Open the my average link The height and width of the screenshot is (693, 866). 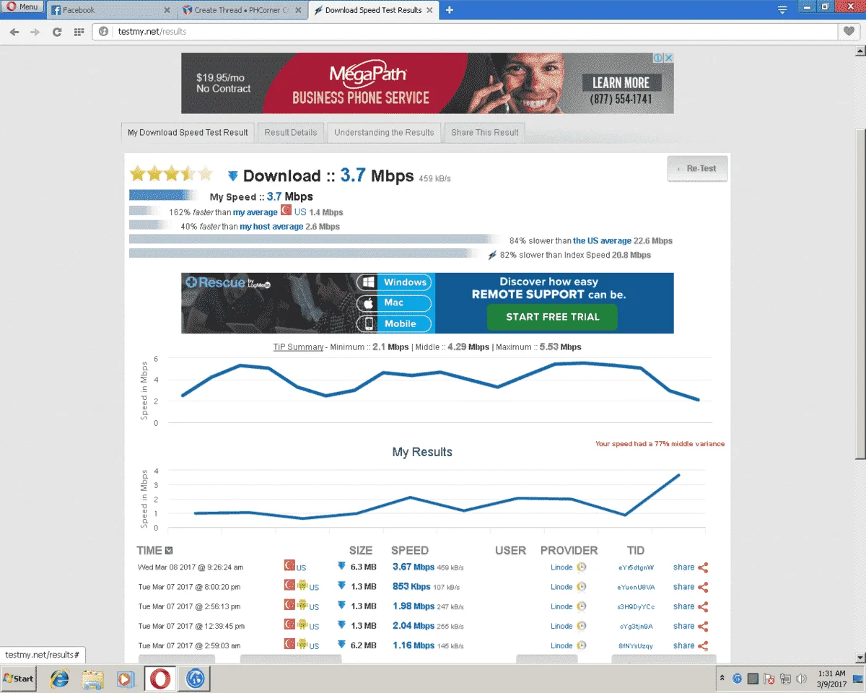click(x=255, y=212)
